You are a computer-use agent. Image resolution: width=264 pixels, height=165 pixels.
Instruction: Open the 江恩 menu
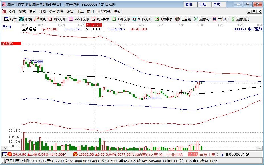(x=43, y=12)
